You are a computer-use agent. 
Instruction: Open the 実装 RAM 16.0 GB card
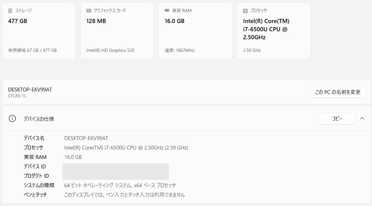pyautogui.click(x=195, y=34)
